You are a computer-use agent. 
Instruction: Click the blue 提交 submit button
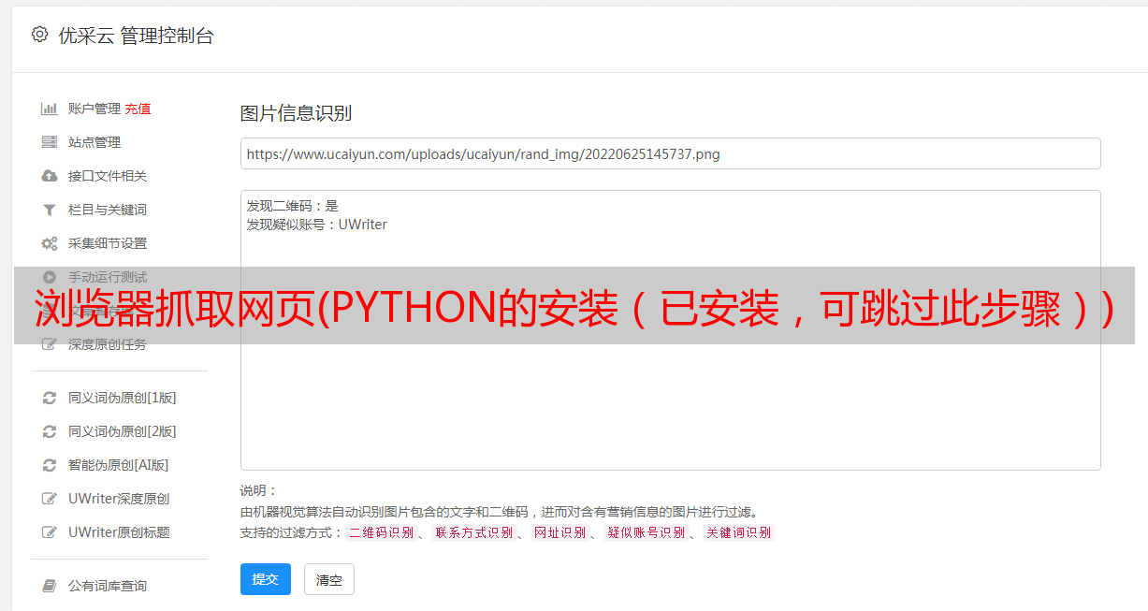[266, 579]
